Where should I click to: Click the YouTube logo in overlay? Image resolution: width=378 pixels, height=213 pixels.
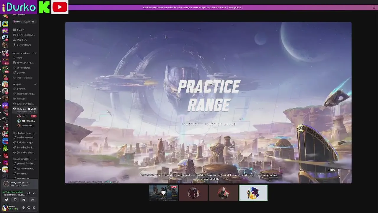click(x=60, y=7)
